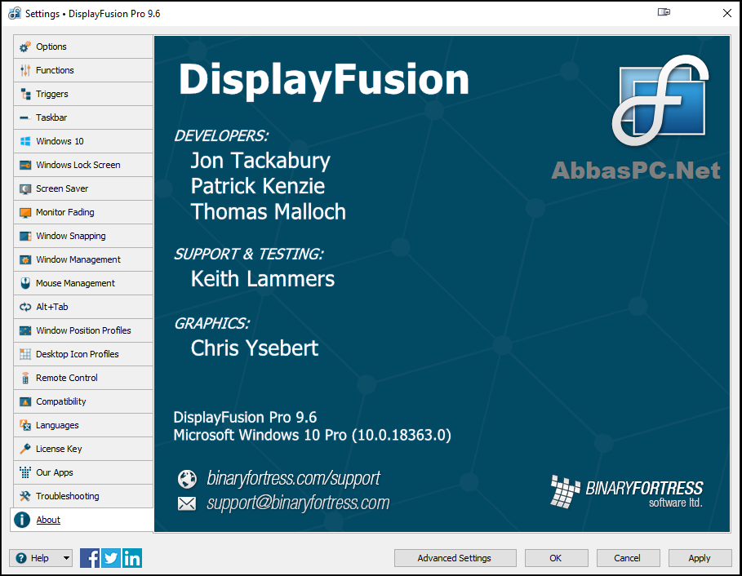Screen dimensions: 742x576
Task: Click the Apply button
Action: (x=700, y=558)
